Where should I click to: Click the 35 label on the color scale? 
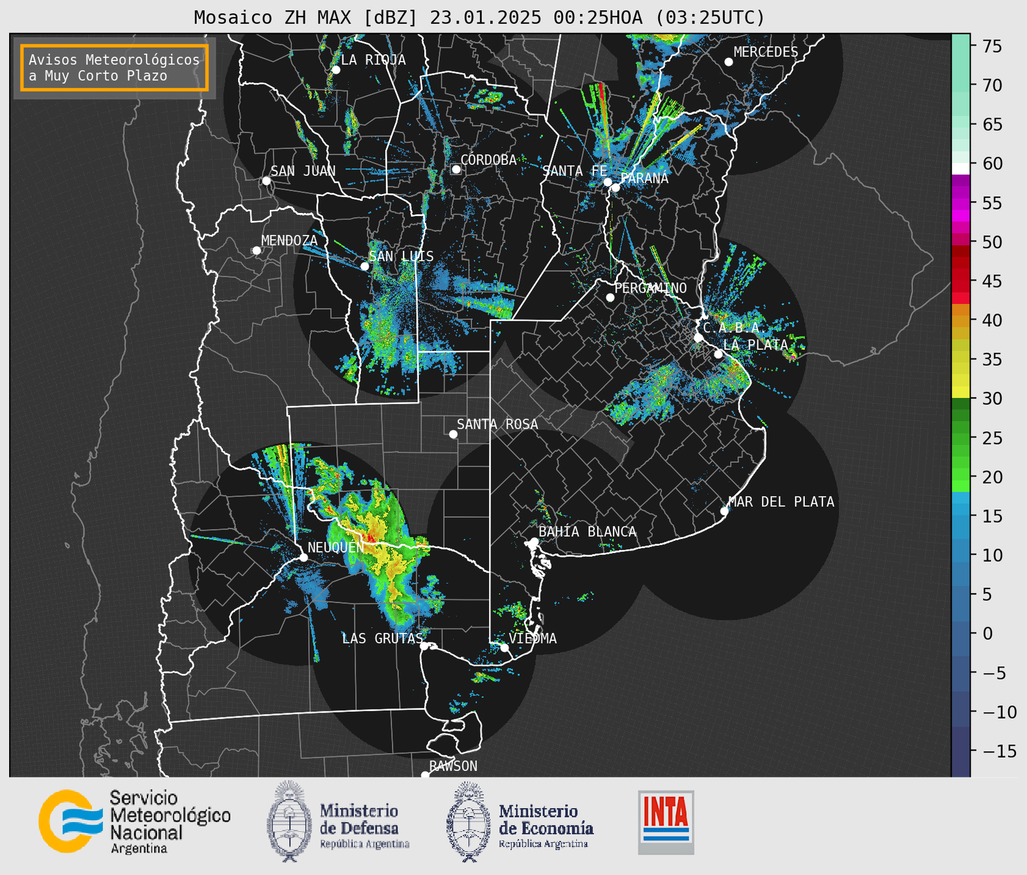point(992,360)
